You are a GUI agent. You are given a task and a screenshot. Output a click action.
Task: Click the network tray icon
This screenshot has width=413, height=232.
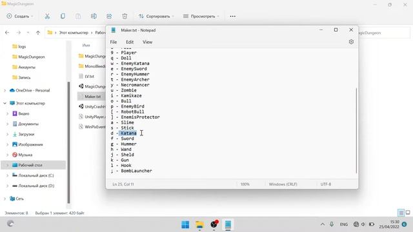[356, 224]
